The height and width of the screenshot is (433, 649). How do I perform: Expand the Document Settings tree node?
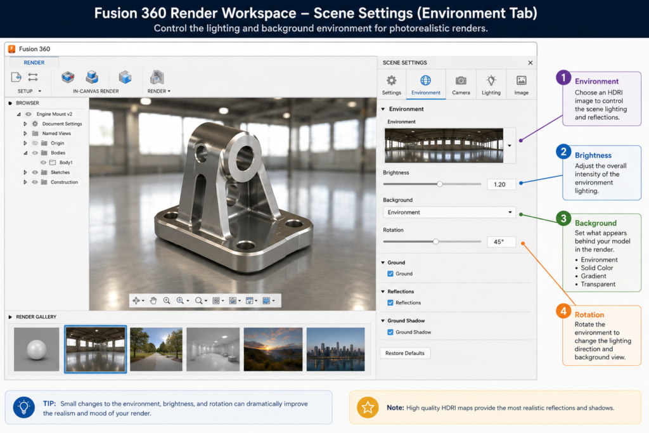[x=25, y=124]
